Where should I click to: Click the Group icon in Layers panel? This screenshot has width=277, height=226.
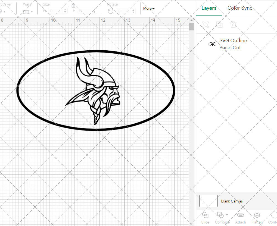(206, 25)
